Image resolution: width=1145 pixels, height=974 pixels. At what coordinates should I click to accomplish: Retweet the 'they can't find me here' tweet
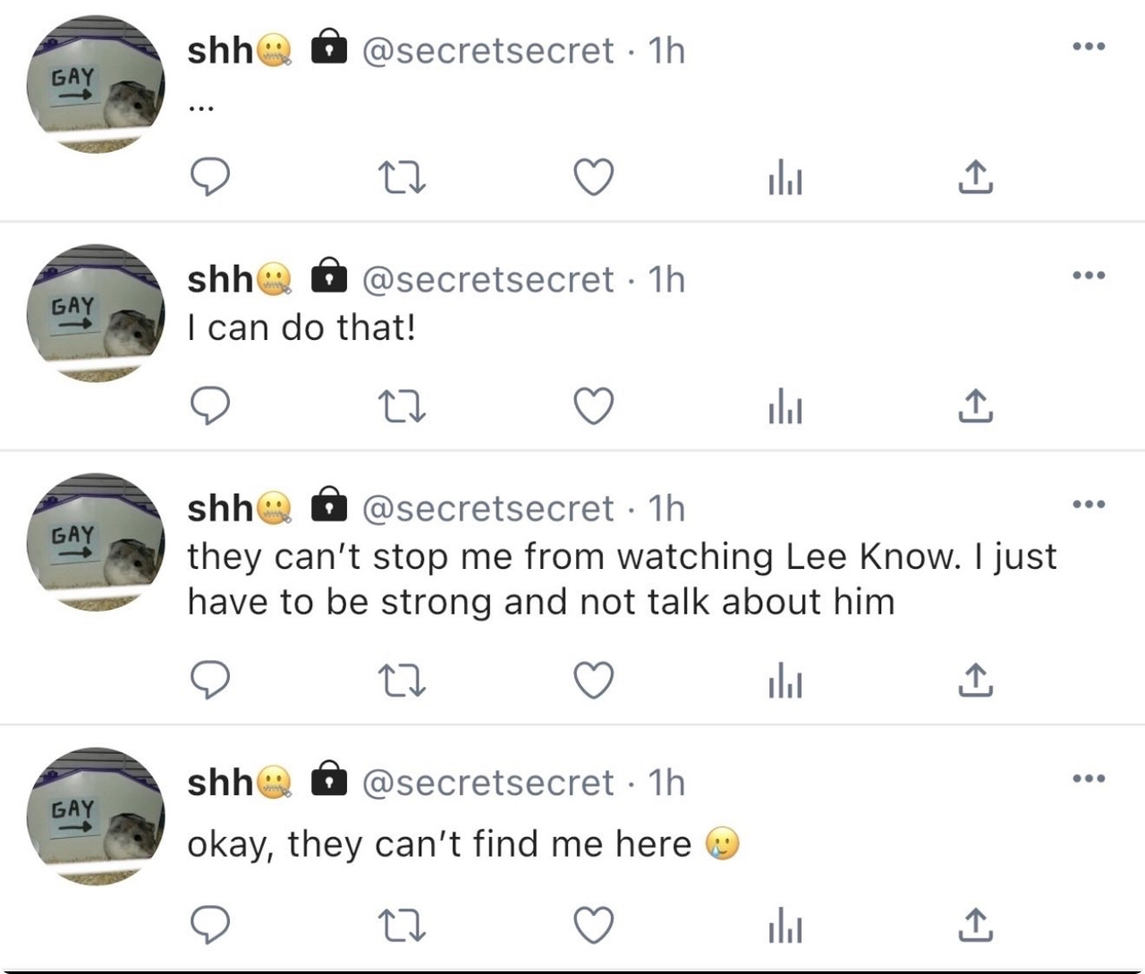[402, 926]
